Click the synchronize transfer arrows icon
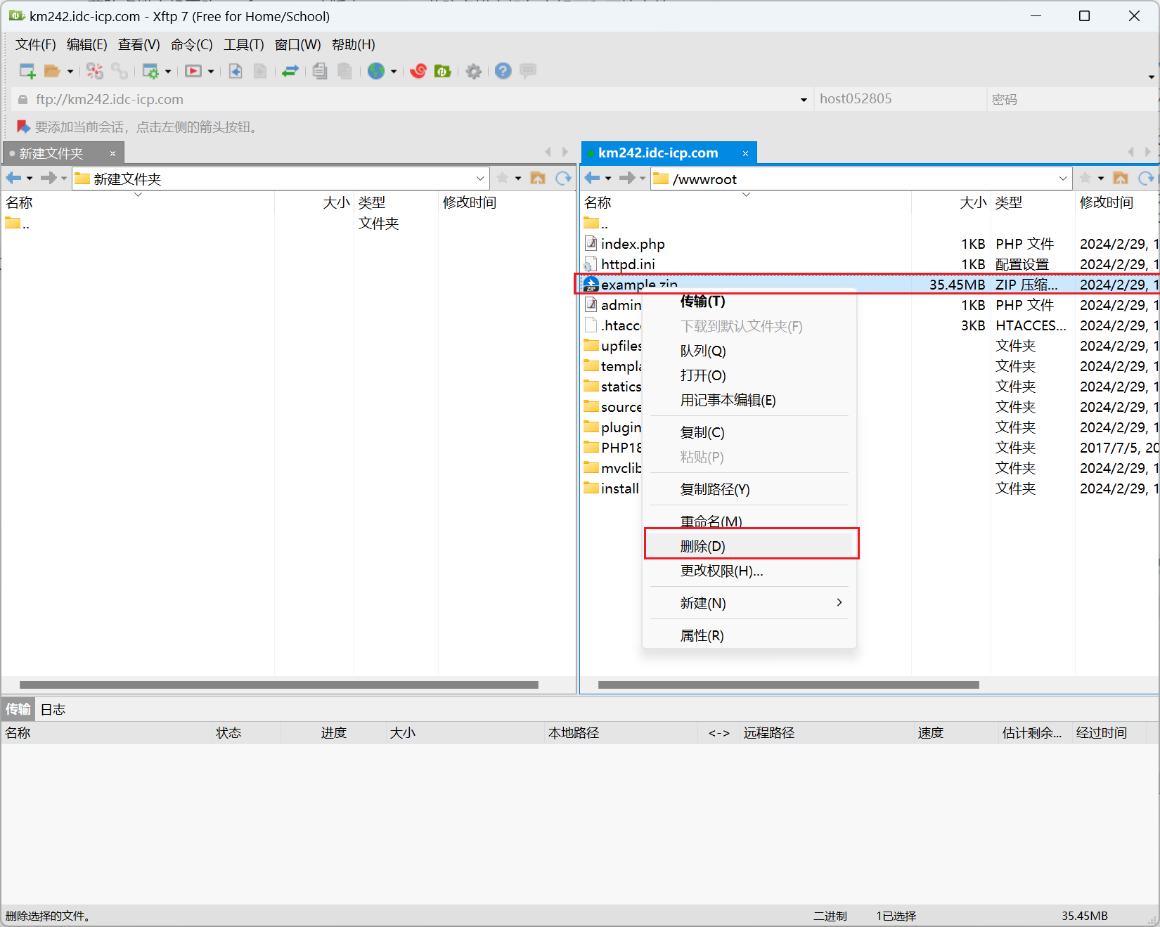This screenshot has width=1160, height=927. tap(290, 71)
